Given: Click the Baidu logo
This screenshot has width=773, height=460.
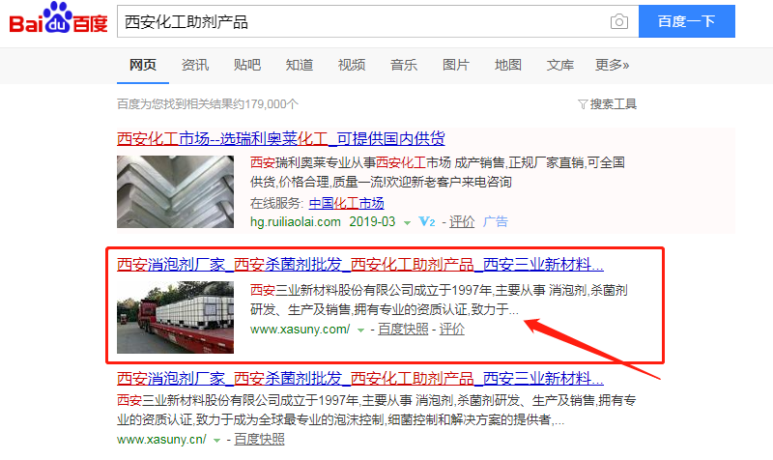Looking at the screenshot, I should coord(58,18).
